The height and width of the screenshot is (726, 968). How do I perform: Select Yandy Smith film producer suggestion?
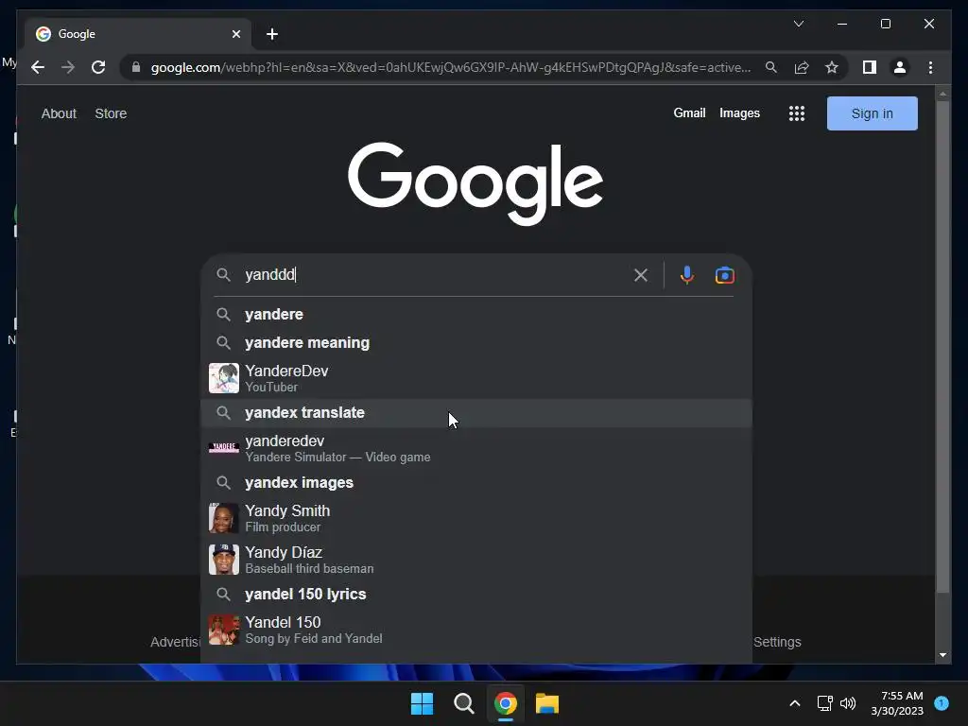pyautogui.click(x=476, y=517)
